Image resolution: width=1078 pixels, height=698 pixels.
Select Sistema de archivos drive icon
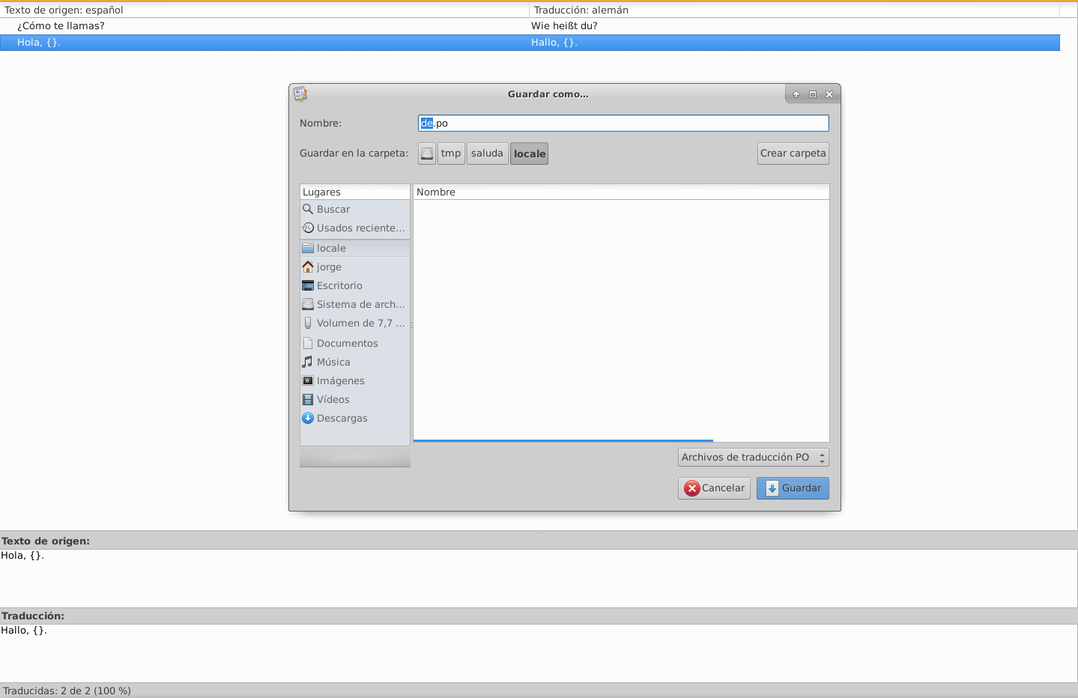308,305
